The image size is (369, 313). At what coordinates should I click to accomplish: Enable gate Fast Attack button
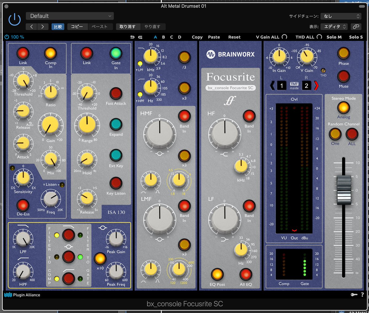coord(116,93)
